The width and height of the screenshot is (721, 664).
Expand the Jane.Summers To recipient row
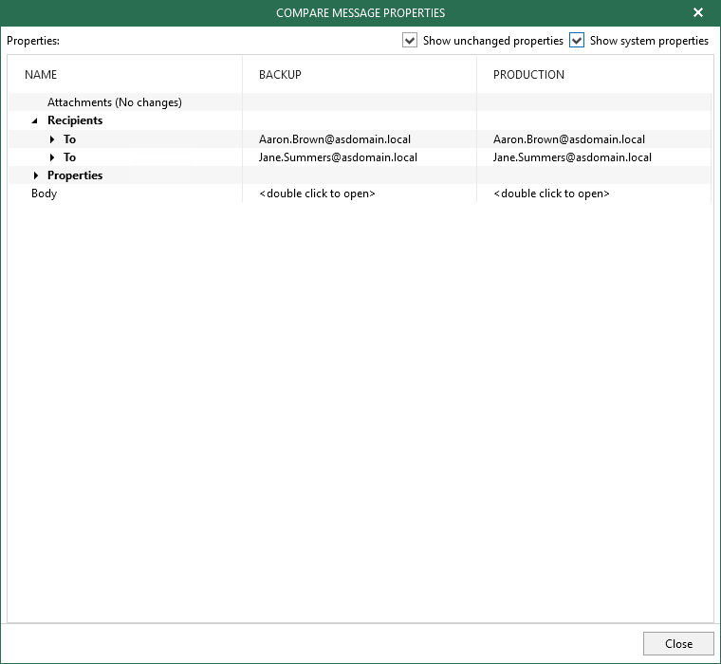pyautogui.click(x=52, y=157)
